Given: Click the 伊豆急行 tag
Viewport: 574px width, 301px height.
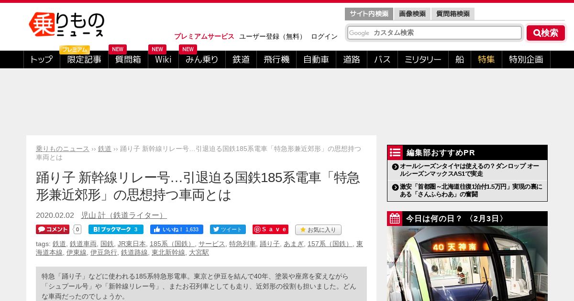Looking at the screenshot, I should click(x=104, y=252).
